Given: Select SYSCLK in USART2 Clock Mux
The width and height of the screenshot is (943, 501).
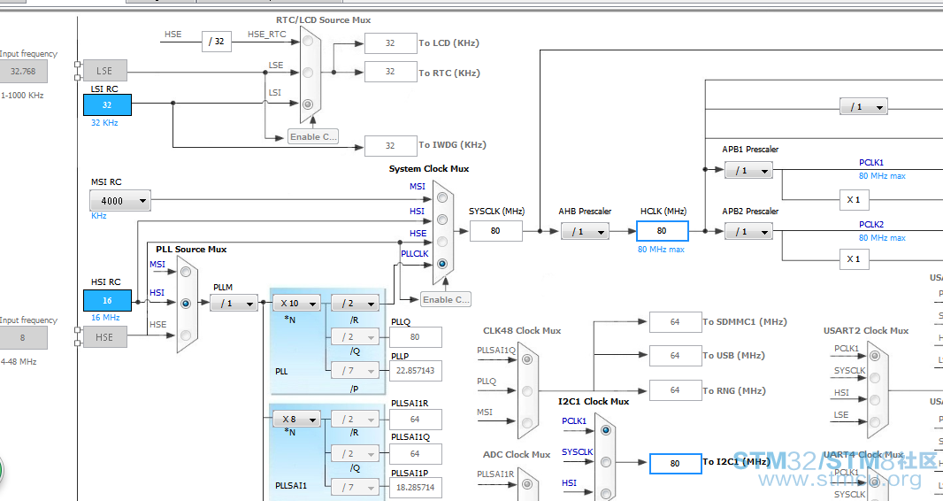Looking at the screenshot, I should coord(875,378).
